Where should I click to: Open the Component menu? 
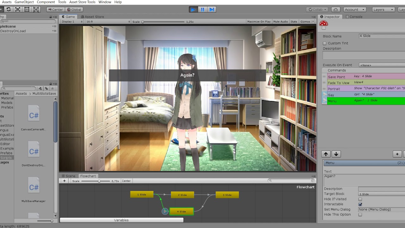pyautogui.click(x=46, y=2)
